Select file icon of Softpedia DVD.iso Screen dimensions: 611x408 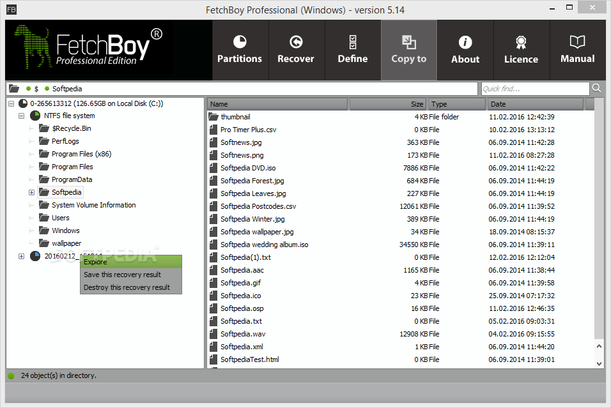pyautogui.click(x=213, y=168)
